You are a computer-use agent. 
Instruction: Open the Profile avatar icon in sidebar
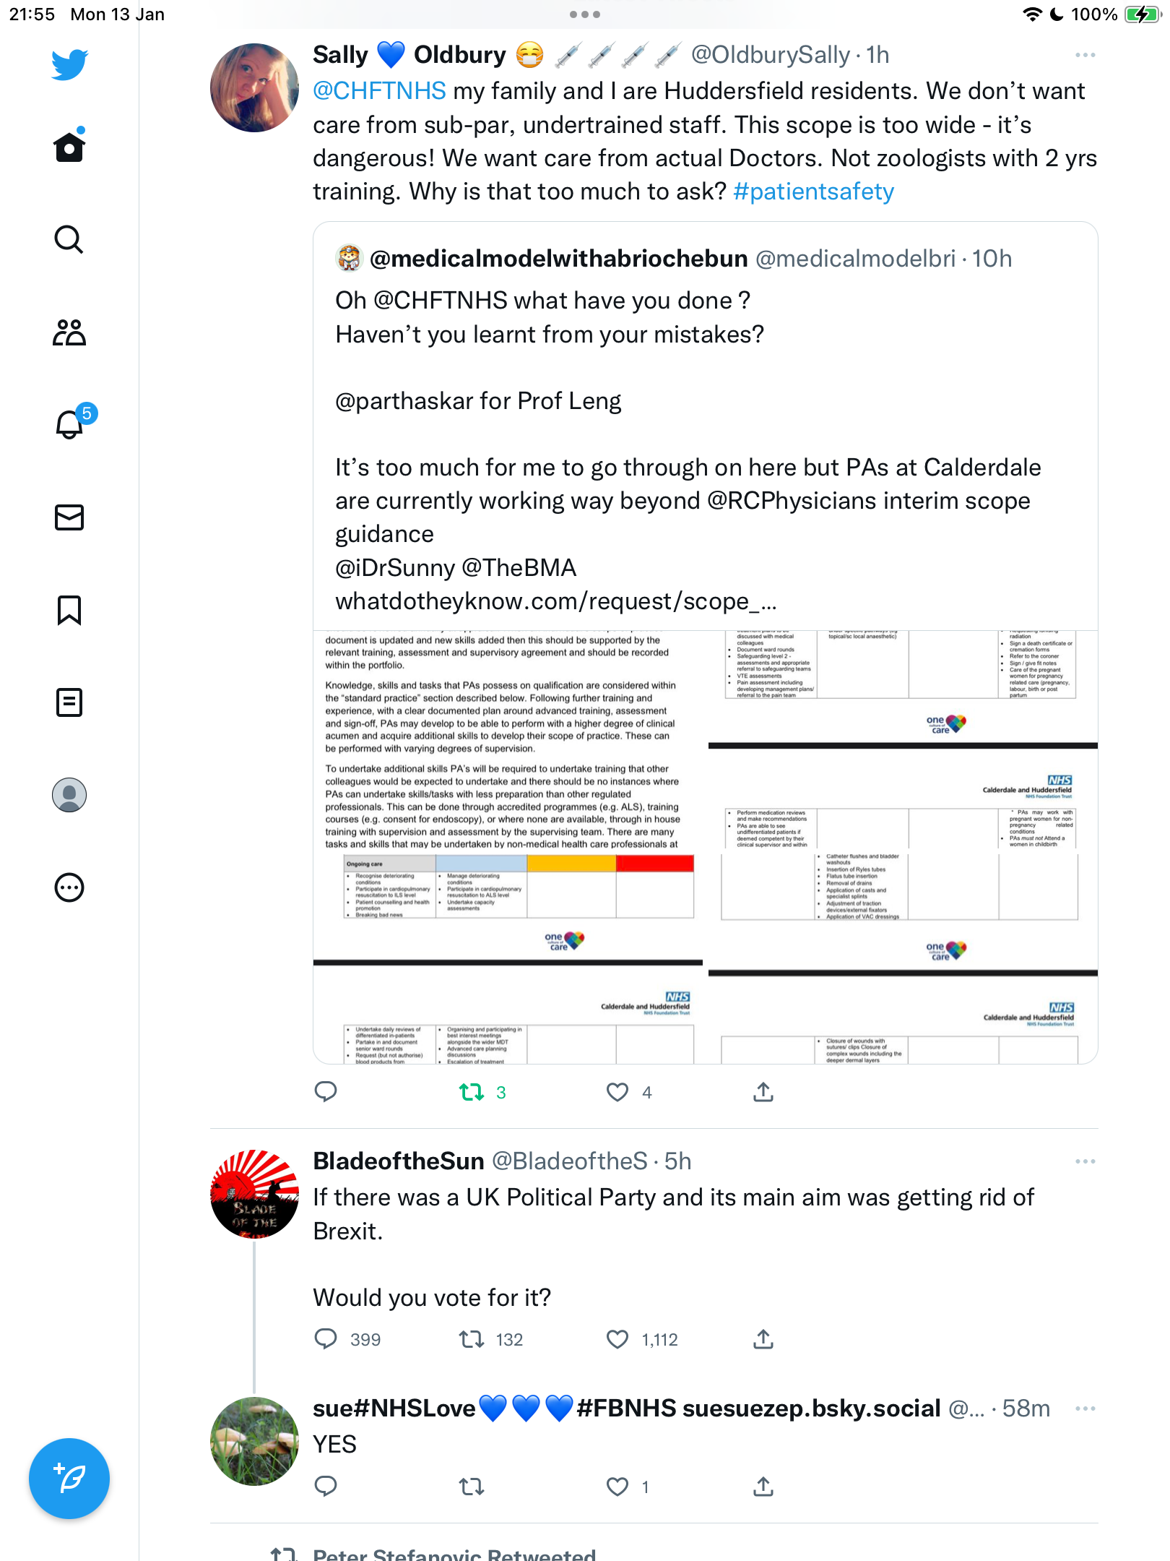tap(69, 795)
